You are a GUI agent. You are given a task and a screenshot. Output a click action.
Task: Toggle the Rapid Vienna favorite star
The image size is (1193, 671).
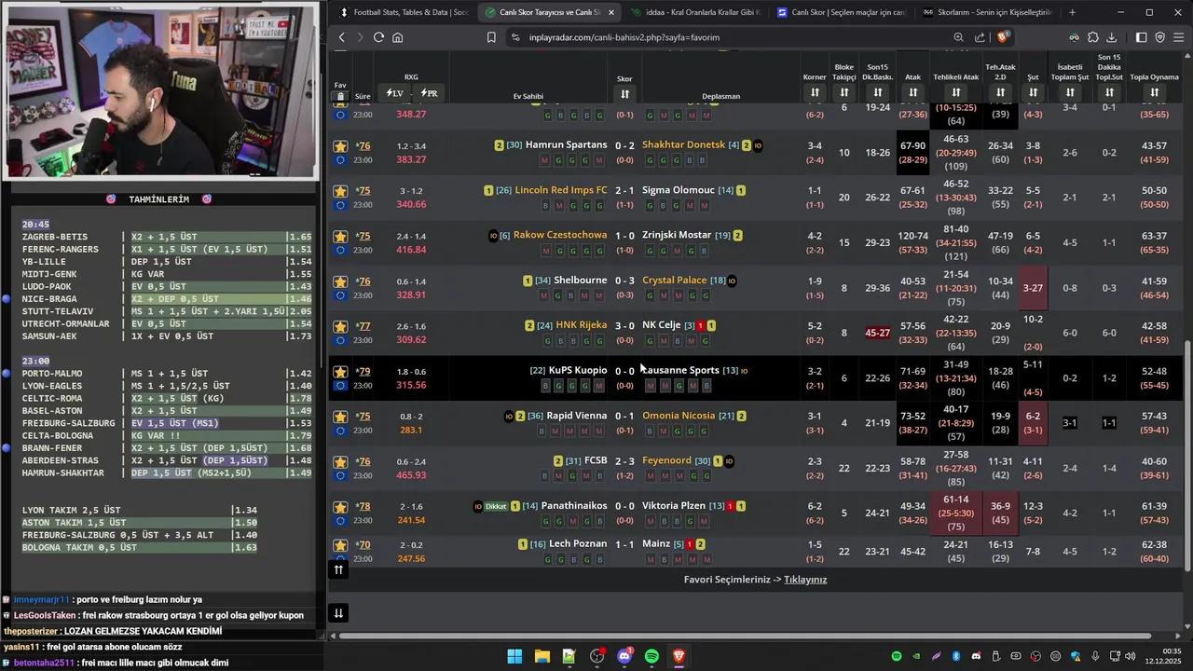coord(340,417)
